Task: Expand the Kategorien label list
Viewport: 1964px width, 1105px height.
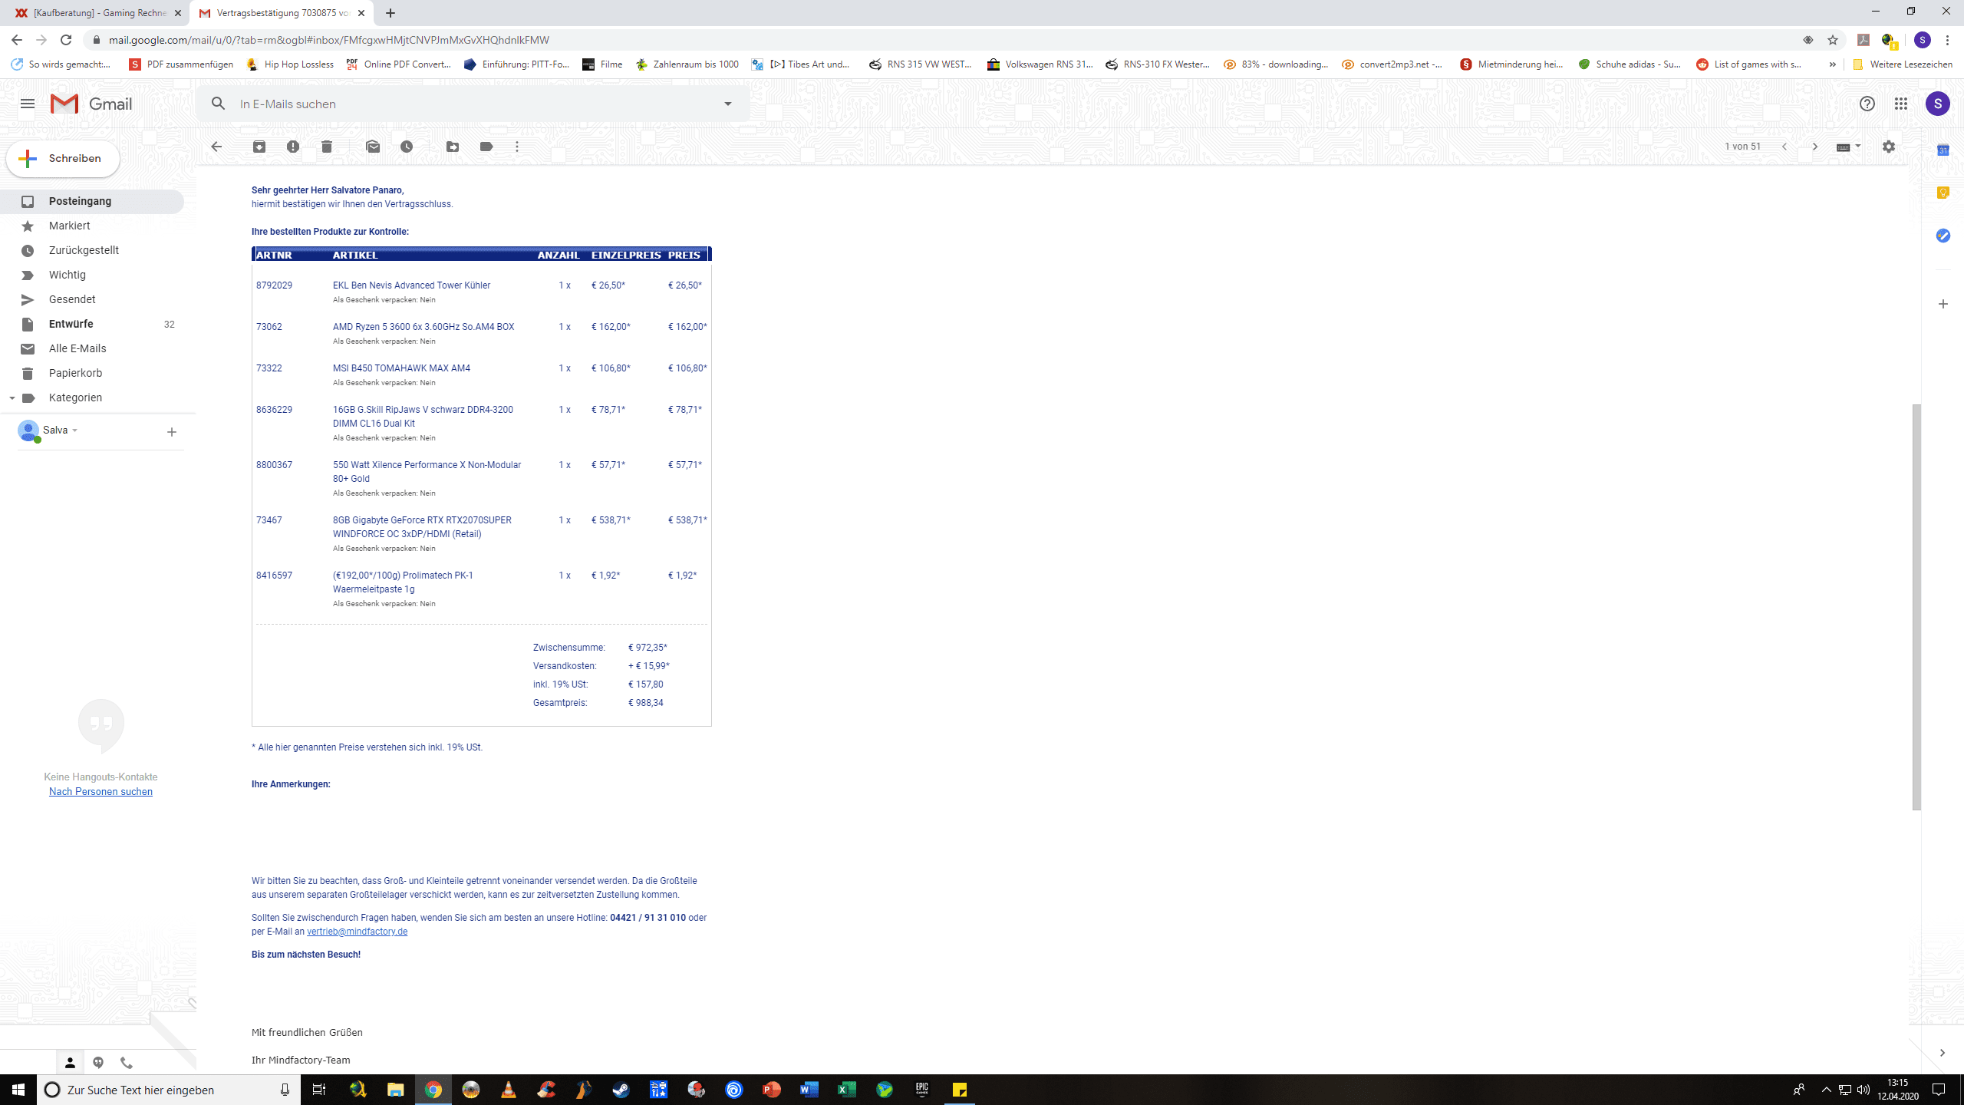Action: pyautogui.click(x=12, y=397)
